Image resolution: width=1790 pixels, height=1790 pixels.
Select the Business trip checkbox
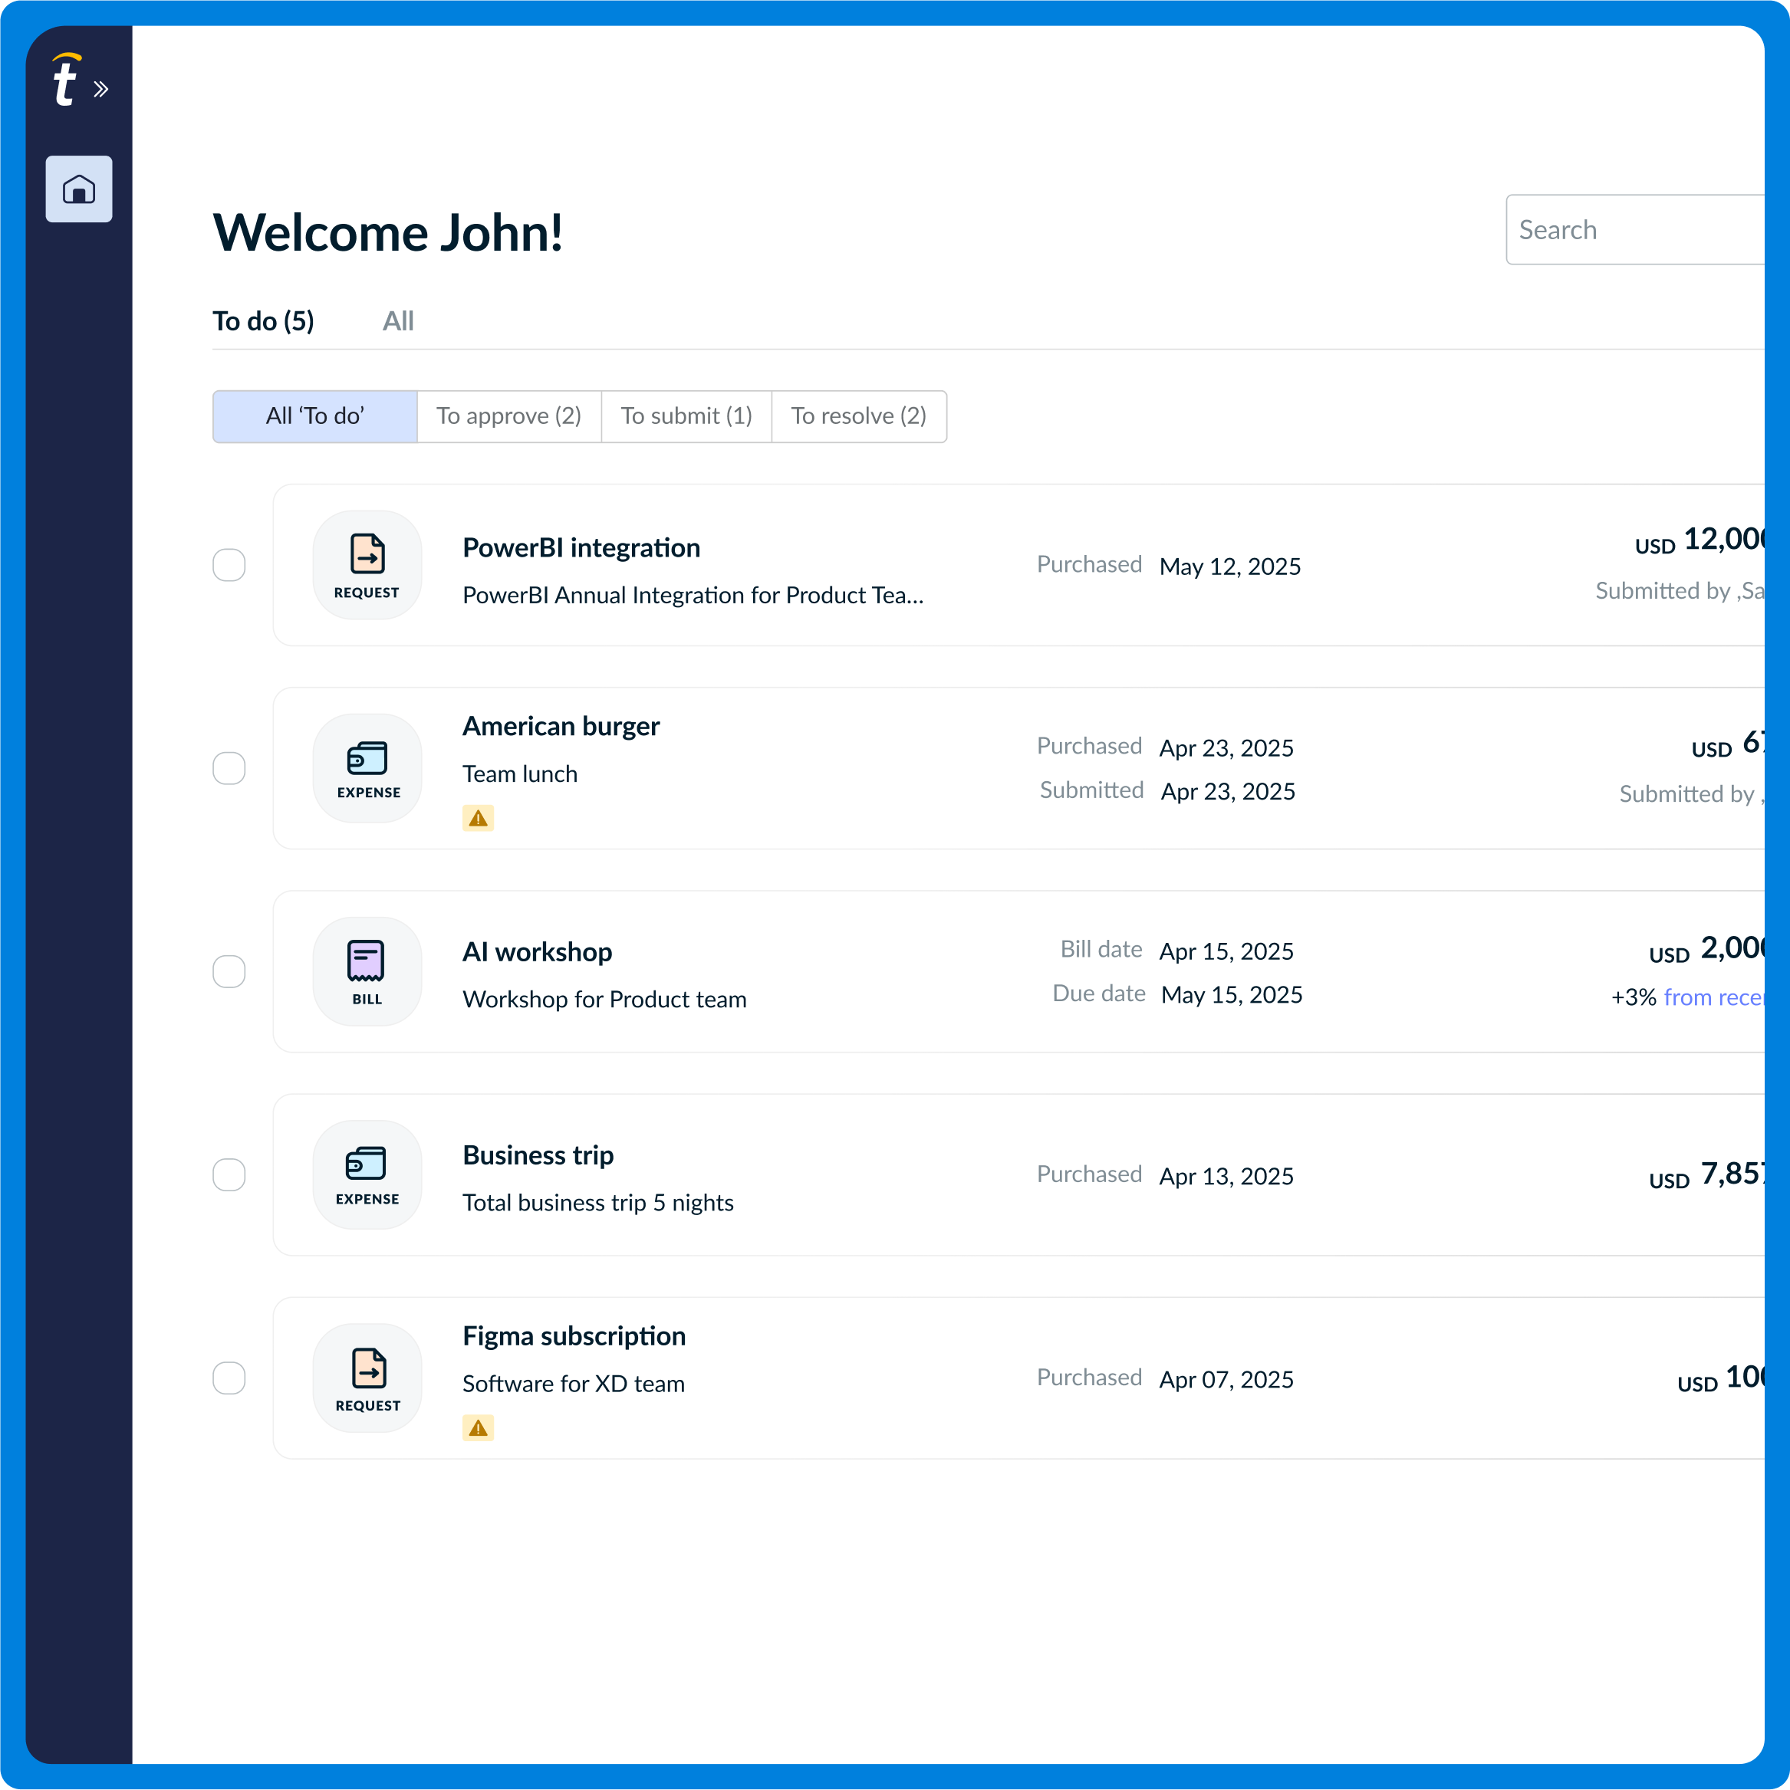click(x=229, y=1174)
